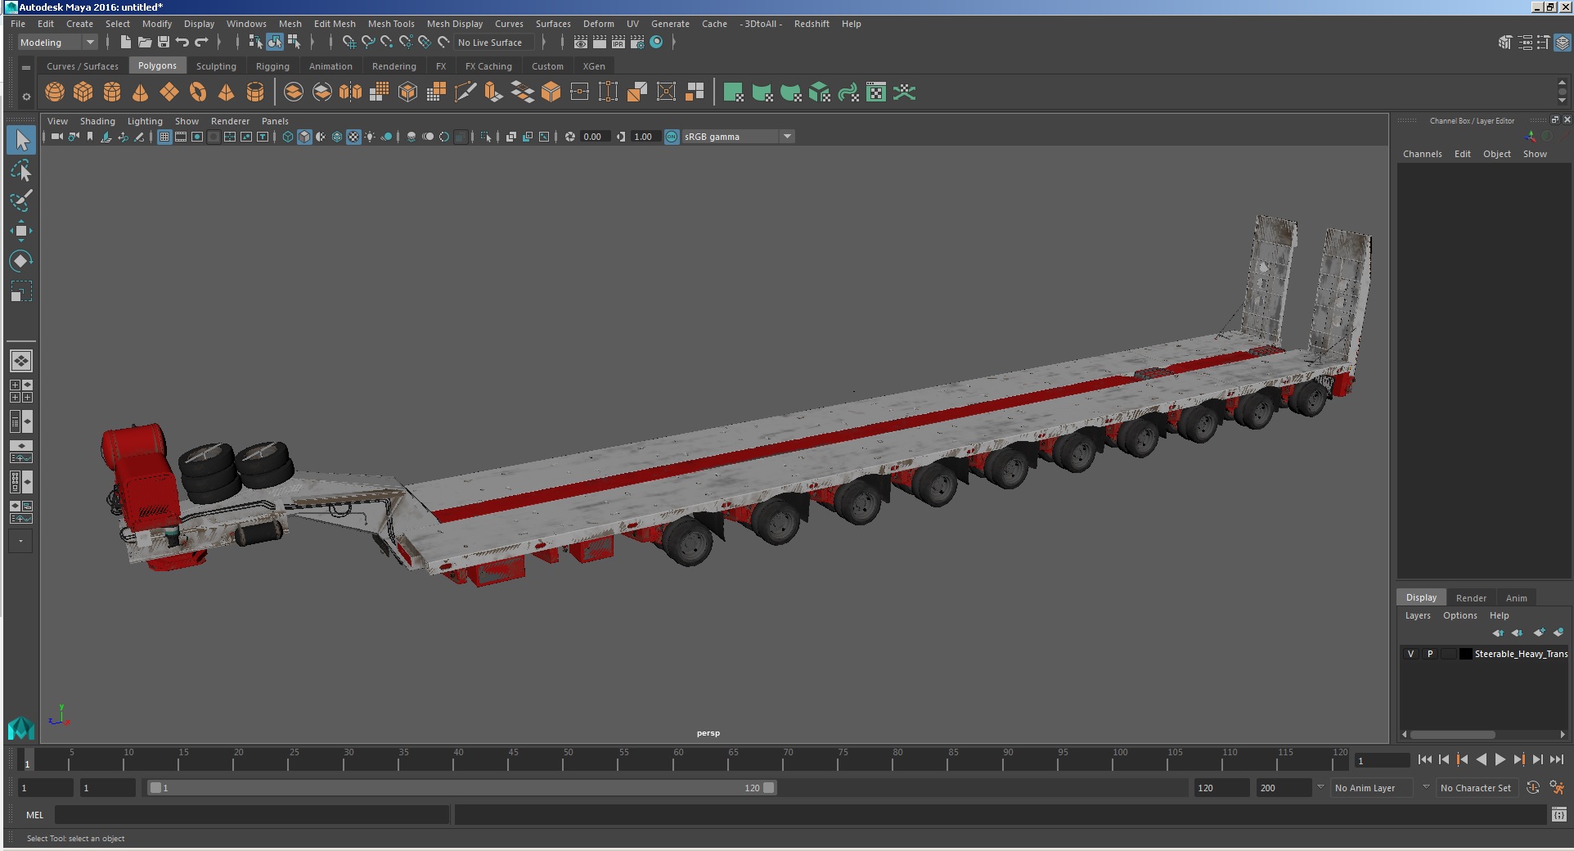Toggle textured display in viewport
1574x851 pixels.
point(353,137)
